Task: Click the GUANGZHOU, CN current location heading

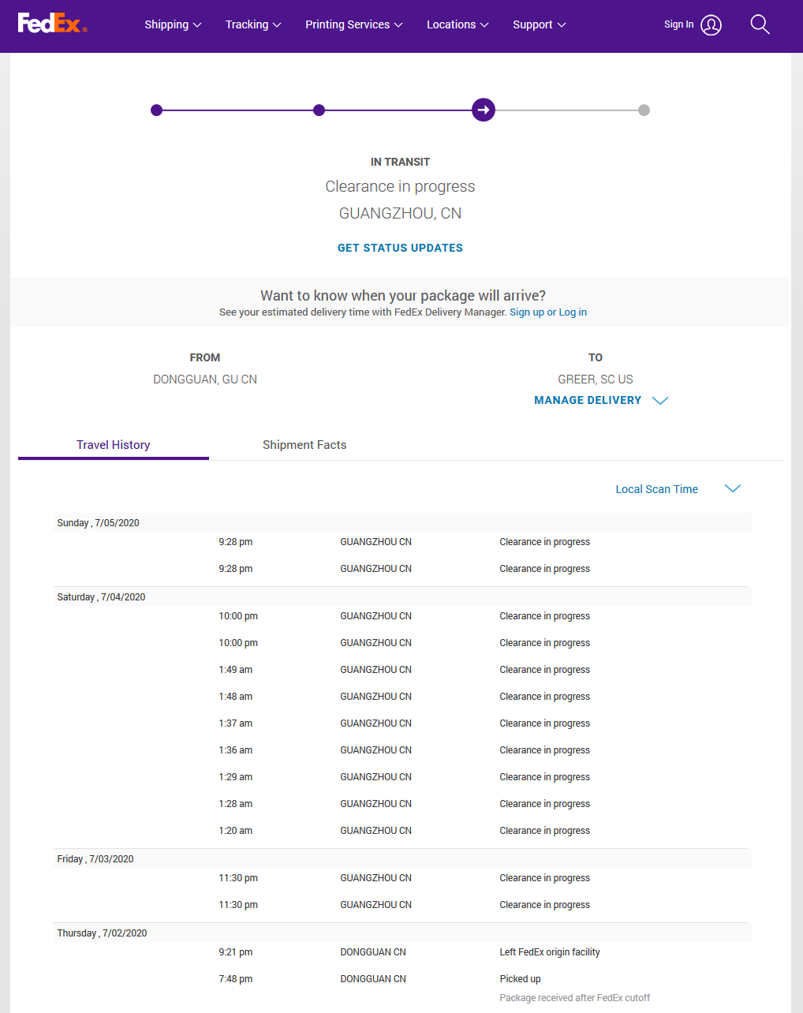Action: (400, 213)
